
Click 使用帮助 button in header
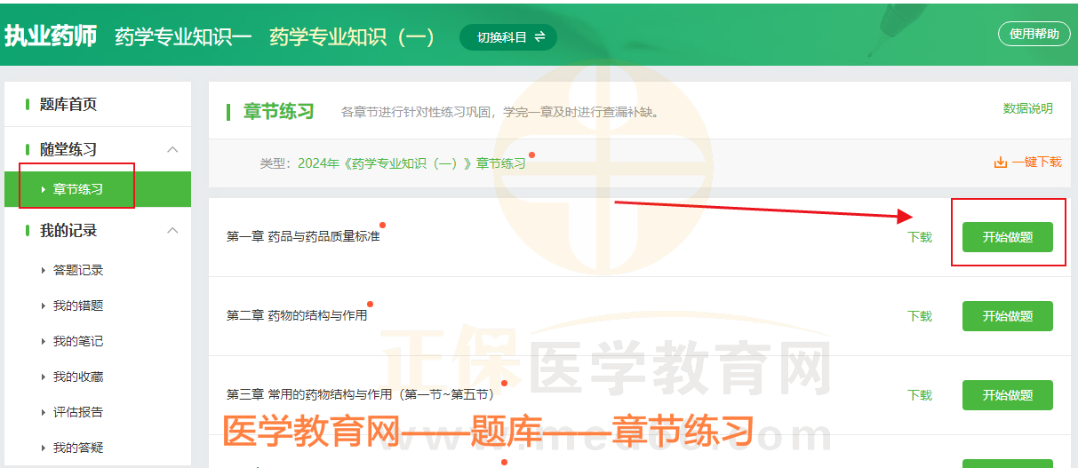1034,35
